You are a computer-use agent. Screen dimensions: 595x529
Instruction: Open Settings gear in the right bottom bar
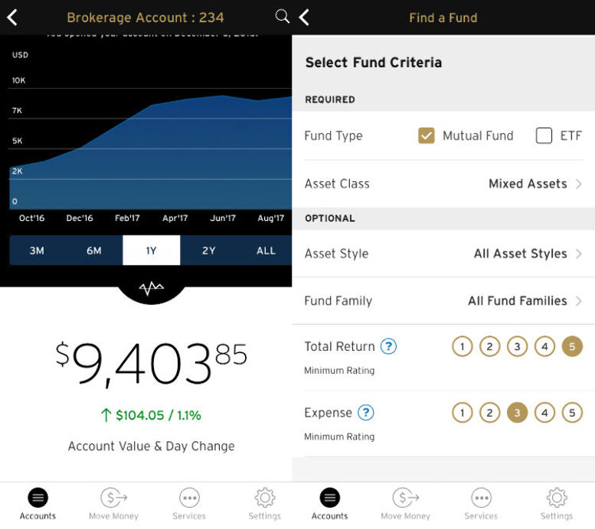pos(556,504)
